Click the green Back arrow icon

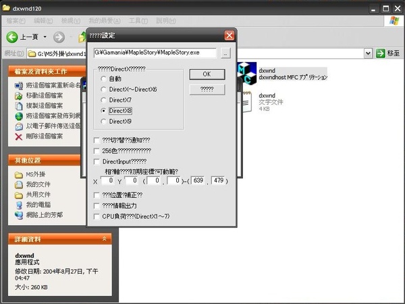12,37
